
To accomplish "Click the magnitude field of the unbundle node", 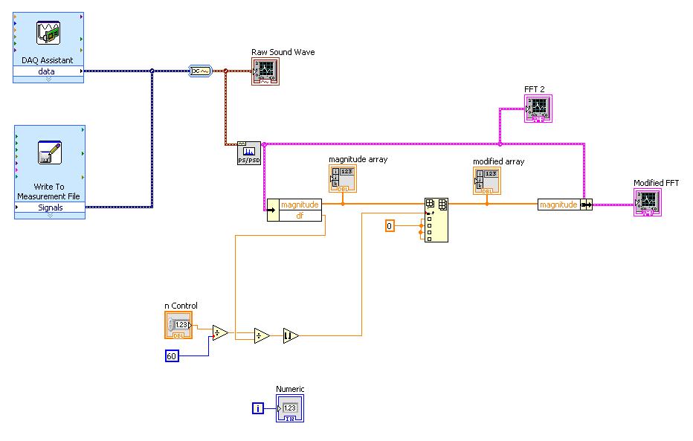I will click(x=300, y=203).
